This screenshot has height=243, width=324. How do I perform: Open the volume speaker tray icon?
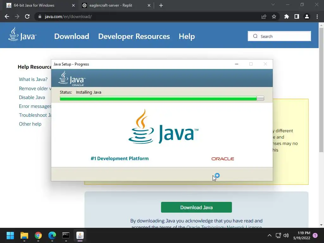click(x=286, y=235)
